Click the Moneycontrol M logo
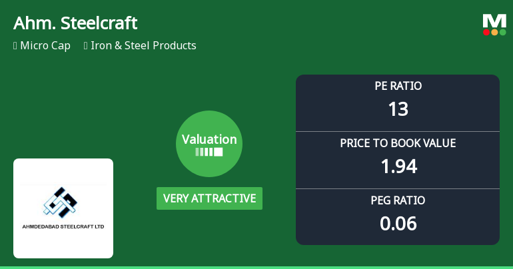 (x=494, y=21)
